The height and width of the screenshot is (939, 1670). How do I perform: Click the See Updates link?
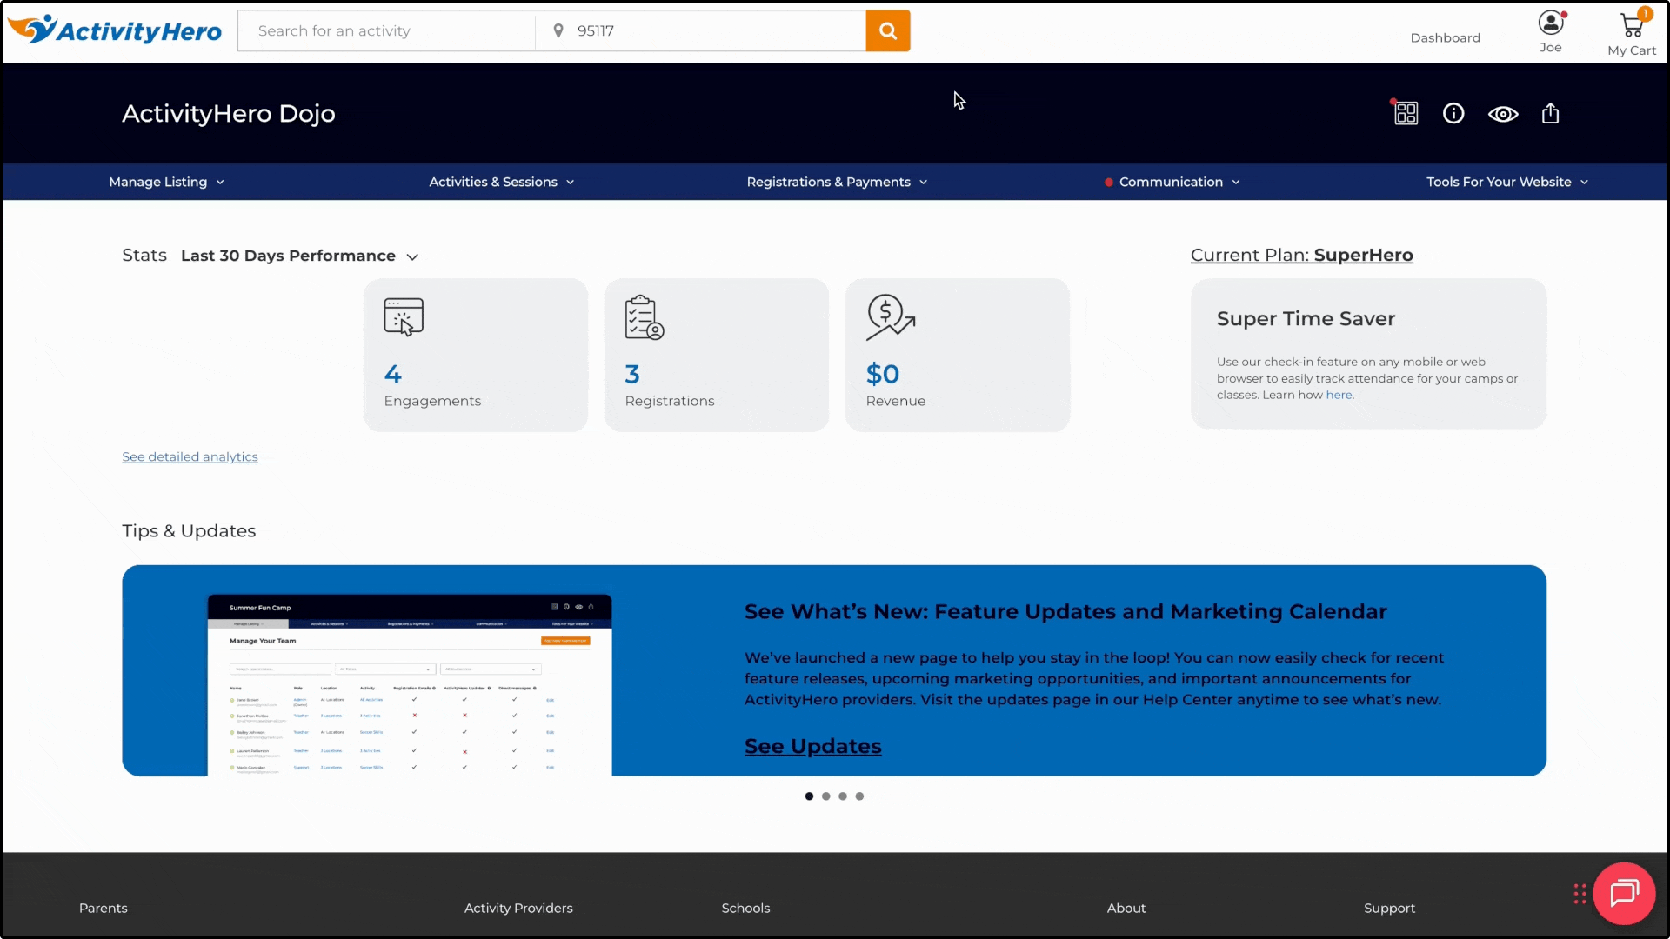[812, 746]
